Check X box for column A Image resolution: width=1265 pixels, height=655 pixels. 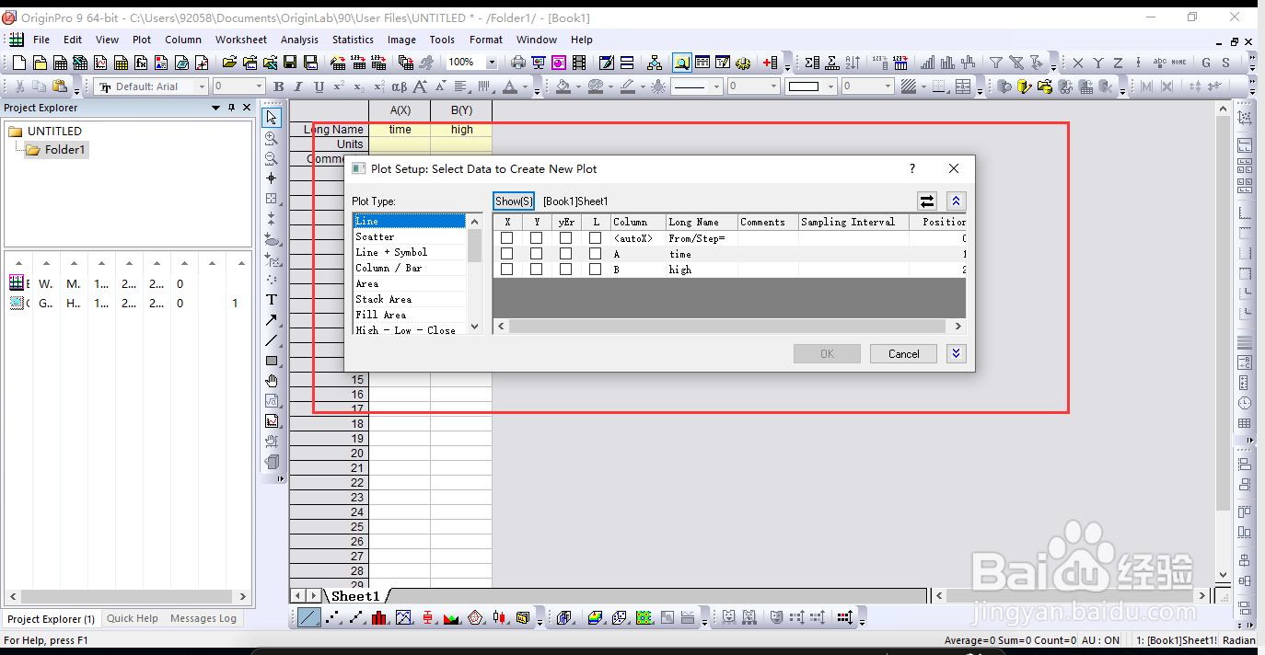[506, 254]
